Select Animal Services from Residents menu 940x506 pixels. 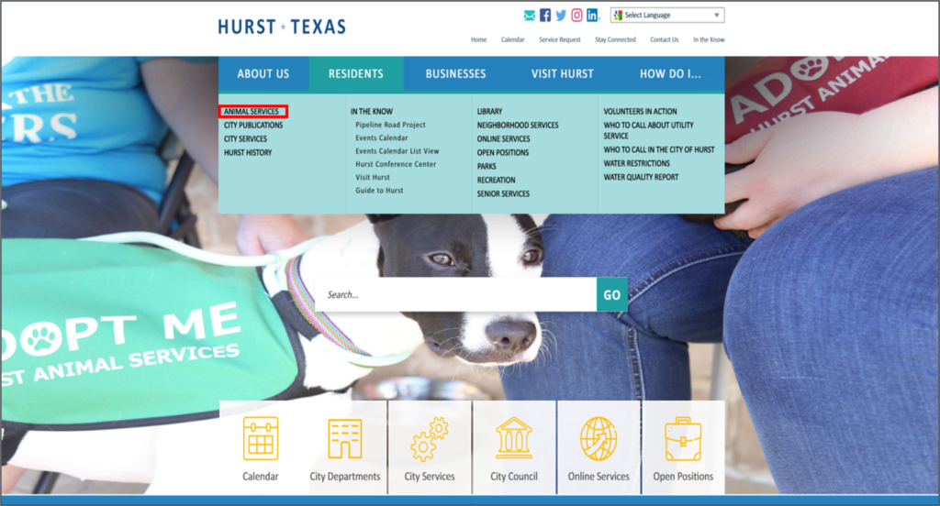(x=252, y=112)
